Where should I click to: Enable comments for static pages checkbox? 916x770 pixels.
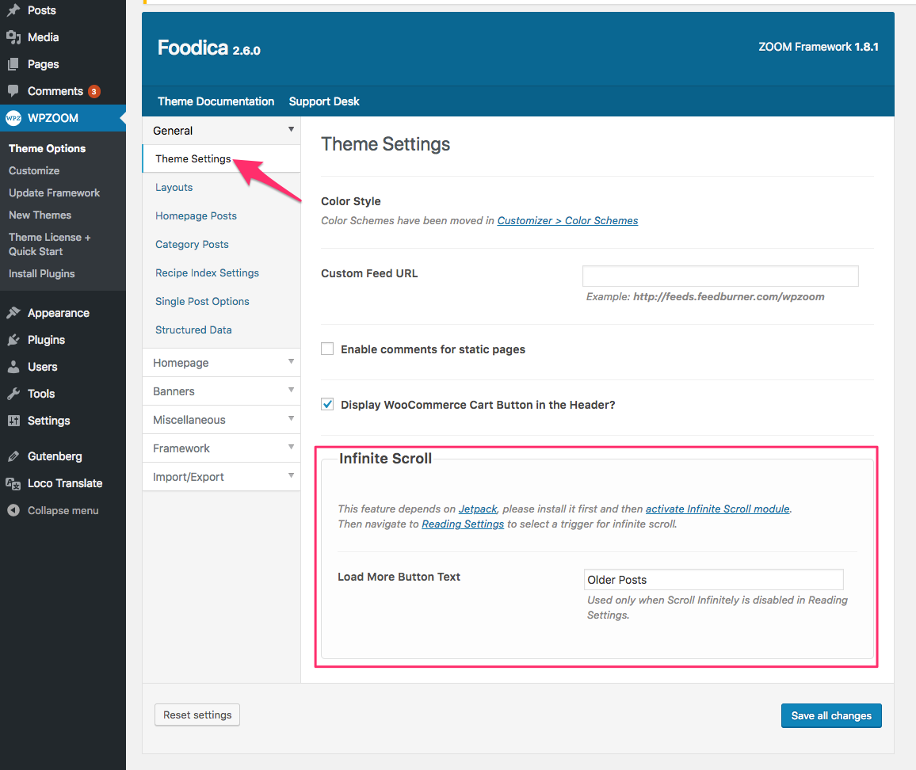tap(327, 349)
